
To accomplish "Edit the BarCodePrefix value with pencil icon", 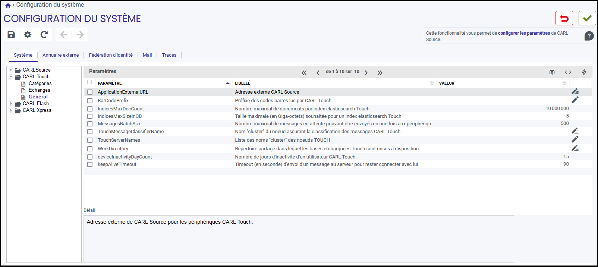I will pyautogui.click(x=575, y=100).
